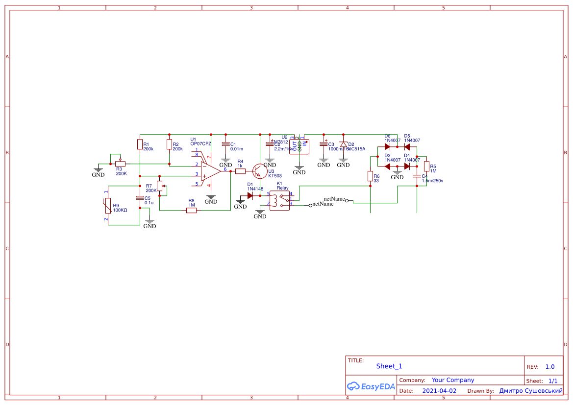Click the KT503 transistor symbol U3
The image size is (573, 405).
[x=259, y=171]
